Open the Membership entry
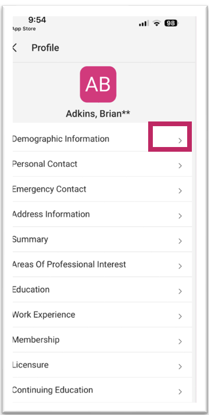 point(102,340)
